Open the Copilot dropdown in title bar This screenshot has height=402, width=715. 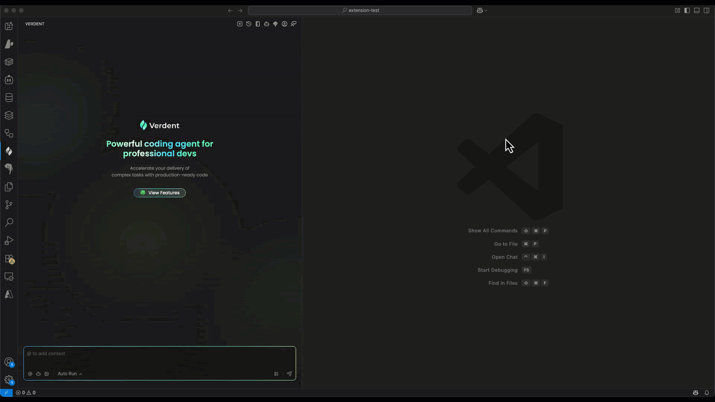[x=482, y=10]
